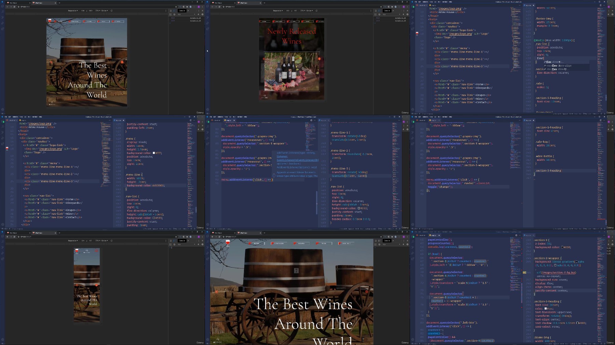Viewport: 615px width, 345px height.
Task: Toggle device toolbar icon in tablet-preview browser DevTools
Action: tap(174, 11)
